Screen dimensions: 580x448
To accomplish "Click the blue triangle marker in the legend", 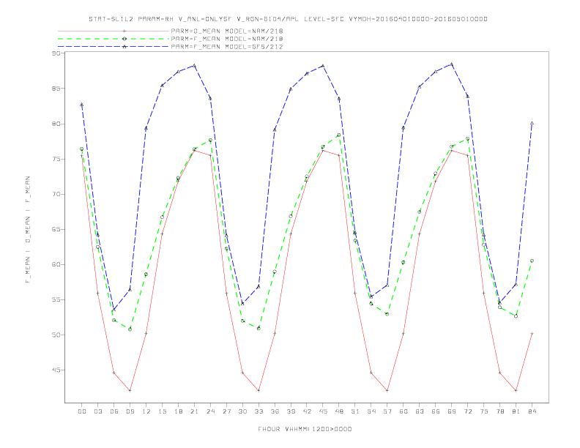I will click(124, 47).
